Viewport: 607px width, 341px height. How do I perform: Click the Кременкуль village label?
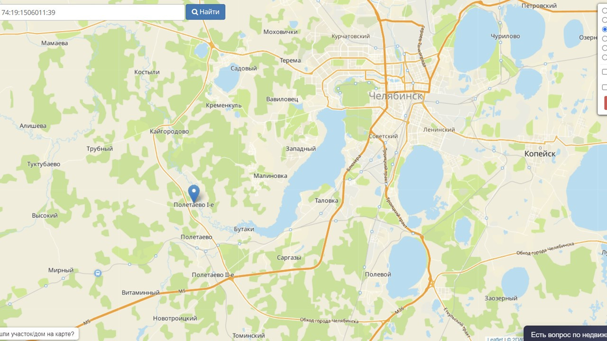(x=224, y=105)
